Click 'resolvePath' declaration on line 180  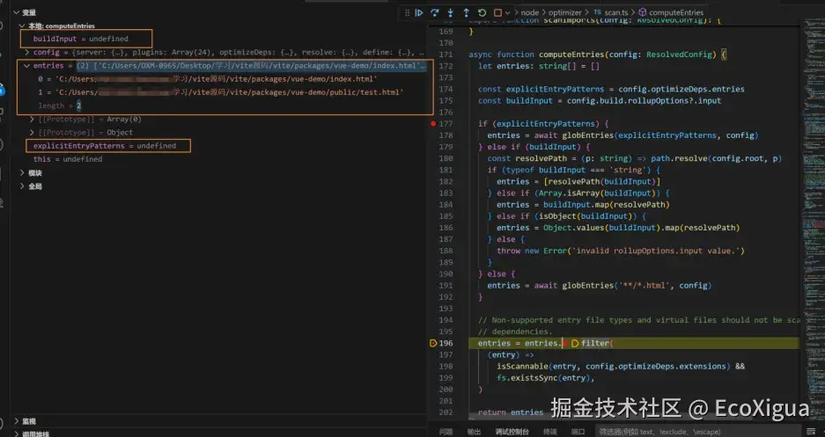[x=541, y=158]
